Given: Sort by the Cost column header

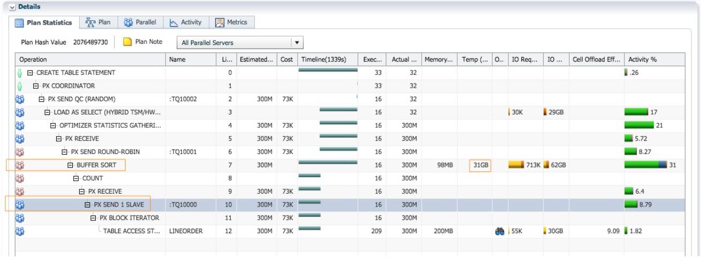Looking at the screenshot, I should tap(287, 59).
